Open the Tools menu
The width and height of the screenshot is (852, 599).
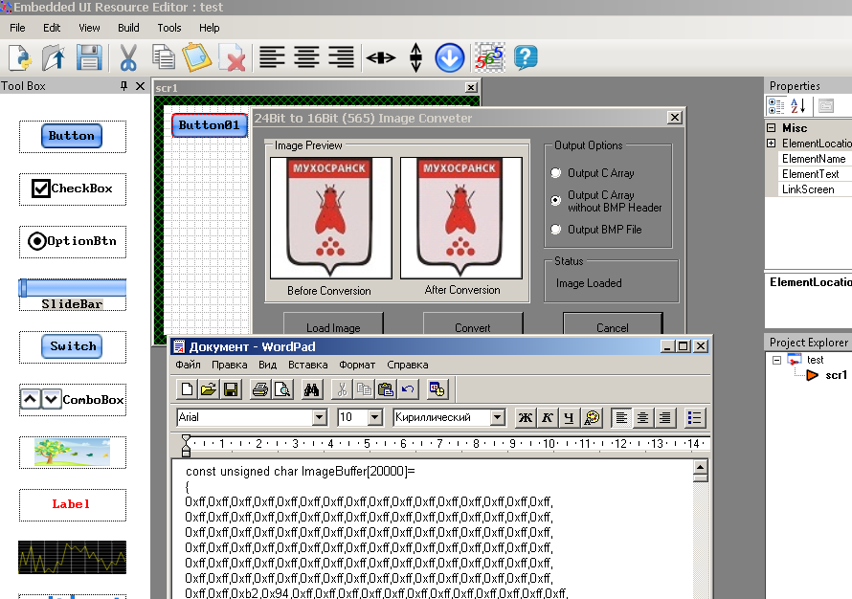coord(169,28)
